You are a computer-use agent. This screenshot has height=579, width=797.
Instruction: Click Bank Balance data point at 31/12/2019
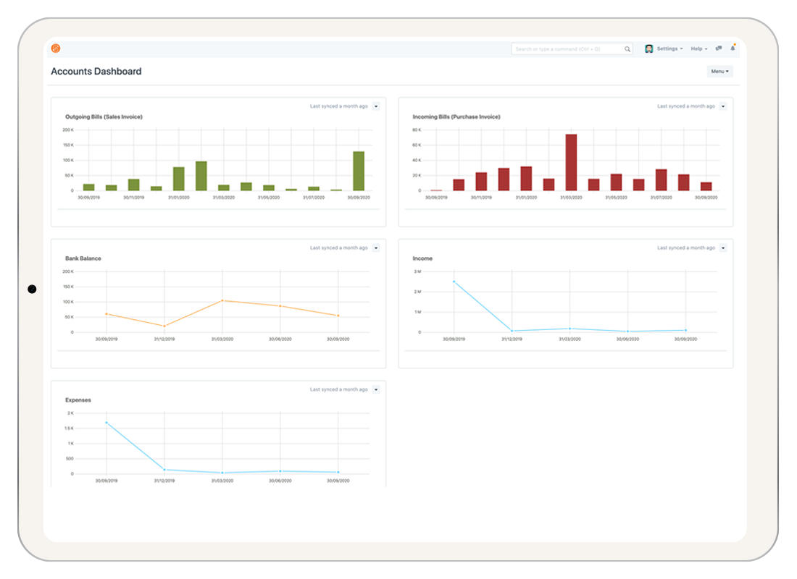pyautogui.click(x=164, y=326)
